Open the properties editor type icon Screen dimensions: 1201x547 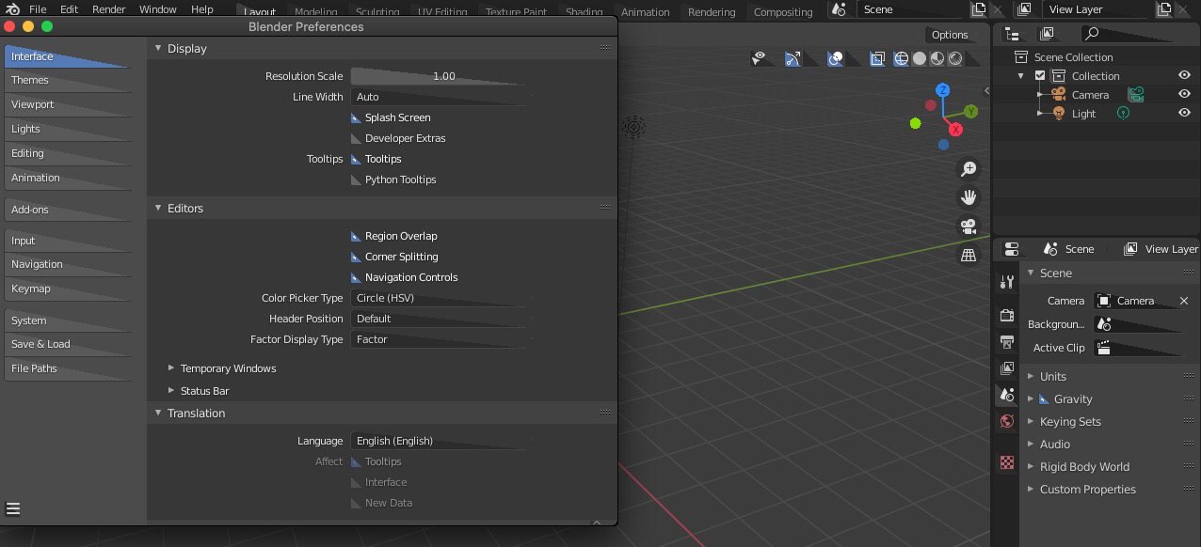(1012, 249)
